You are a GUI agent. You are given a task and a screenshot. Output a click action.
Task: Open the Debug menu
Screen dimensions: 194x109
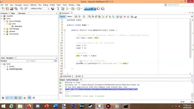[46, 5]
